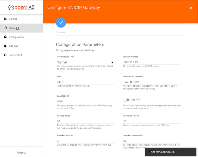198x157 pixels.
Task: Click the Auto Reconnect Period field showing 60
Action: click(152, 141)
